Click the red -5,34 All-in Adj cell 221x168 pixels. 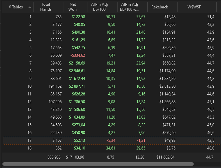coord(110,140)
